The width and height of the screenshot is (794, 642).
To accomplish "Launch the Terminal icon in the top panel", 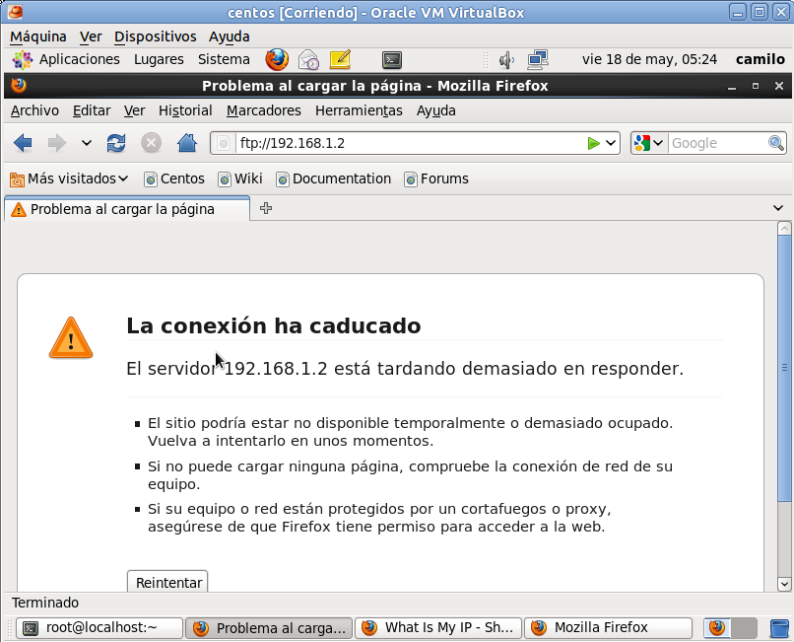I will click(392, 60).
